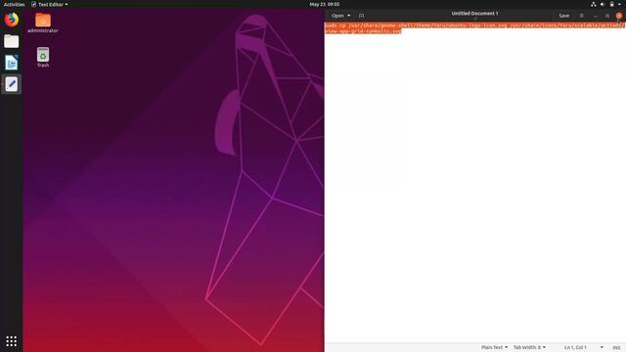The width and height of the screenshot is (626, 352).
Task: Open Firefox from the dock
Action: [11, 20]
